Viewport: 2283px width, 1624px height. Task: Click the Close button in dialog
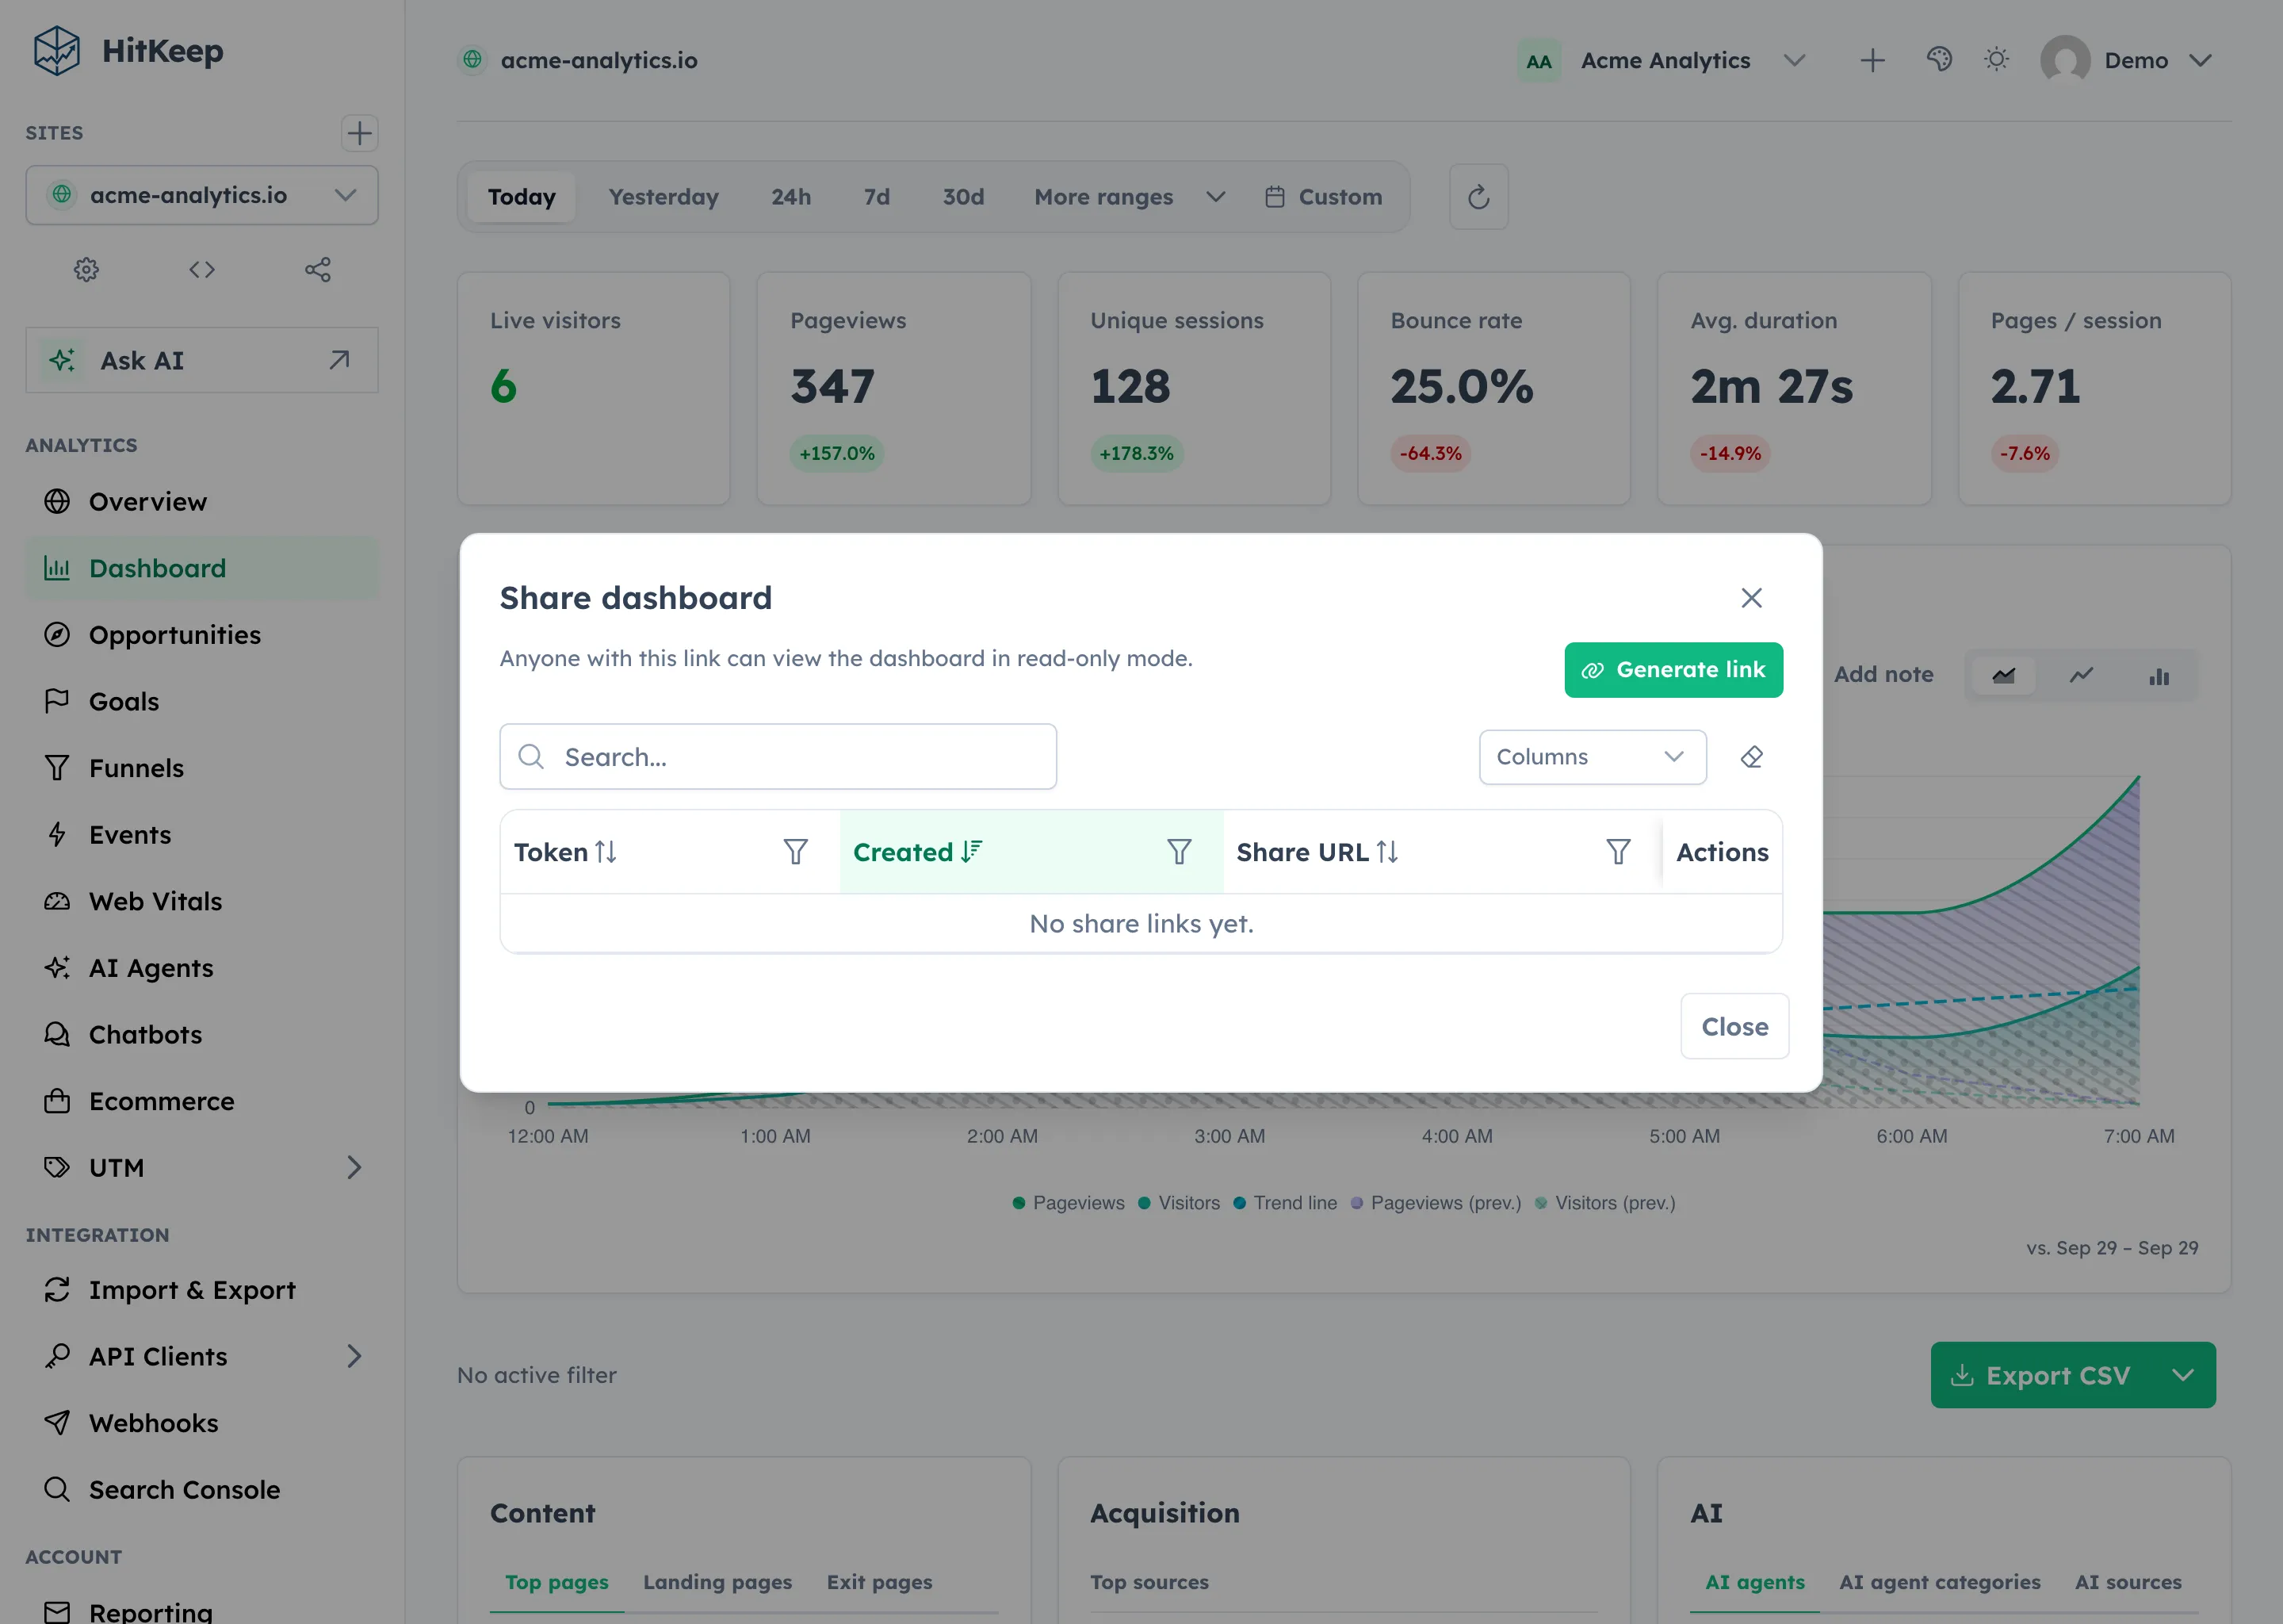tap(1734, 1026)
